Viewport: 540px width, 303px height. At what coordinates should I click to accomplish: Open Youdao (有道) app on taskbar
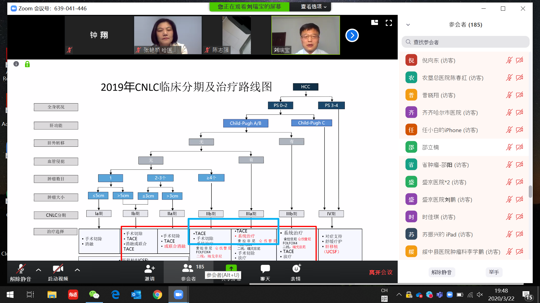tap(73, 295)
